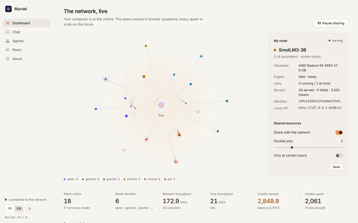The height and width of the screenshot is (223, 358).
Task: Click the Pause sharing button
Action: coord(331,23)
